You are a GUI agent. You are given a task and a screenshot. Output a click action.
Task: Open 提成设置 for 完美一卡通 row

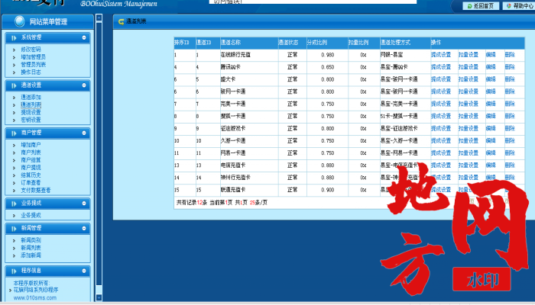click(441, 104)
